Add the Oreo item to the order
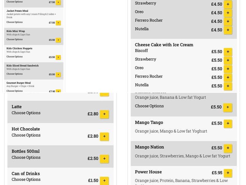Viewport: 246px width, 185px height. tap(228, 13)
